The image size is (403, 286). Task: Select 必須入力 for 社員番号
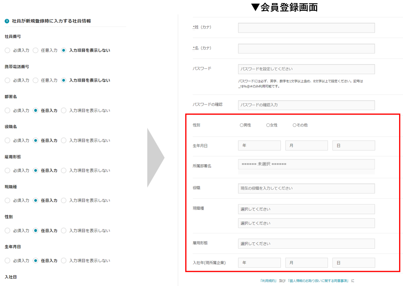pos(8,50)
